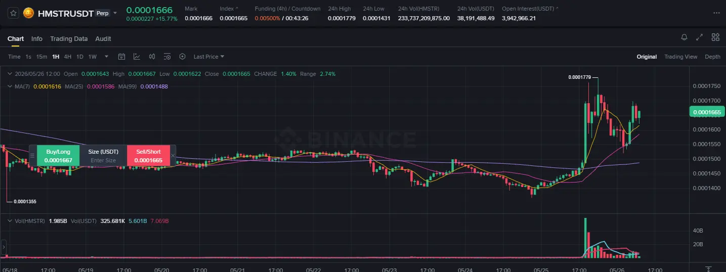Switch to the Chart tab
Screen dimensions: 726x272
coord(16,39)
